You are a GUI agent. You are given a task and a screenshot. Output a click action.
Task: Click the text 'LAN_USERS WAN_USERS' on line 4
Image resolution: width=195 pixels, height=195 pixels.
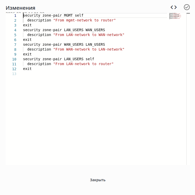pos(84,30)
